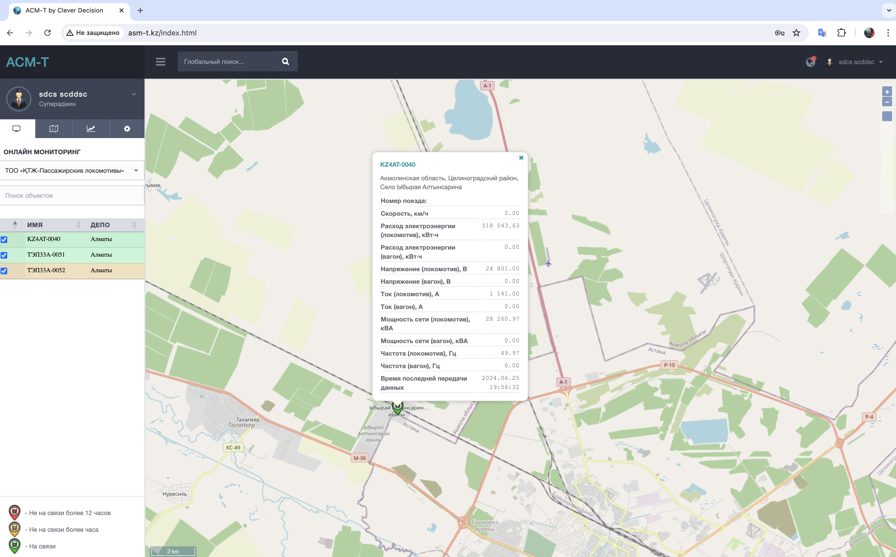Uncheck the ТЭП33А-0051 checkbox

tap(4, 255)
